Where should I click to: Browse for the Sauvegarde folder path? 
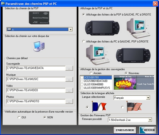click(x=69, y=68)
